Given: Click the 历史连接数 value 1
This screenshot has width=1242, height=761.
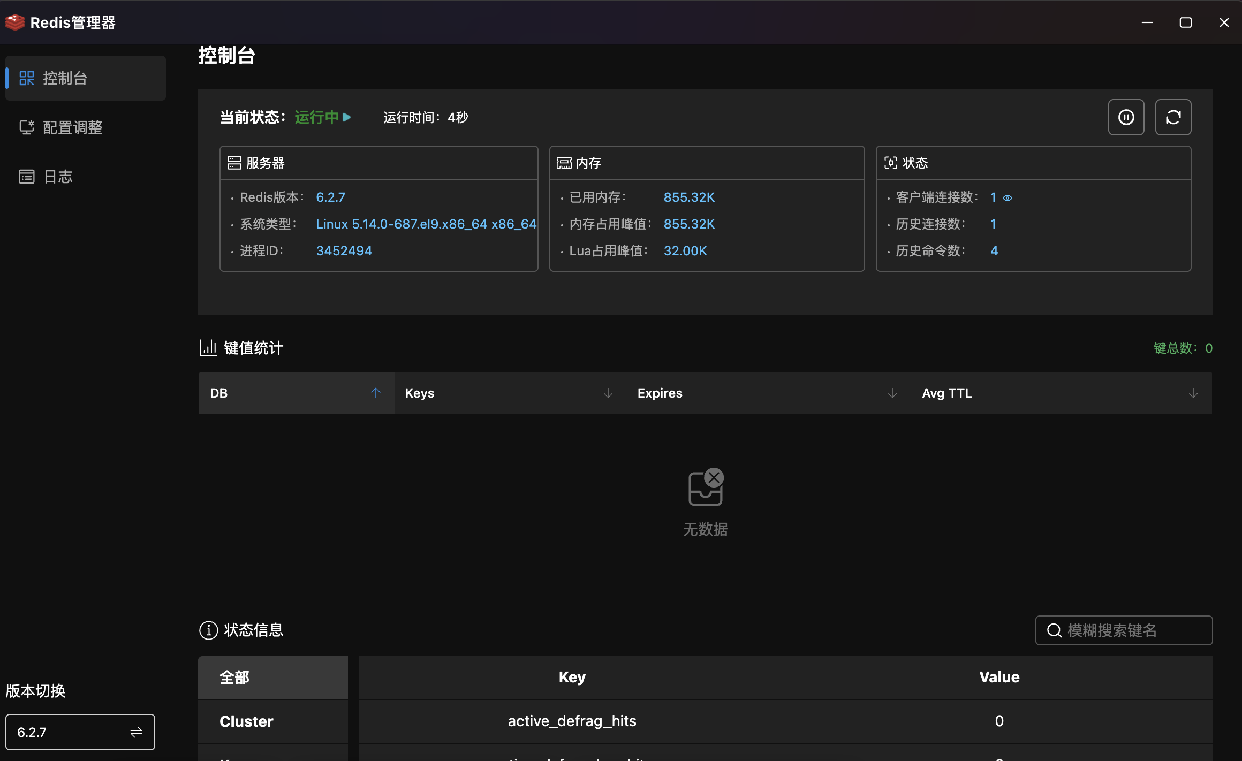Looking at the screenshot, I should click(x=993, y=224).
